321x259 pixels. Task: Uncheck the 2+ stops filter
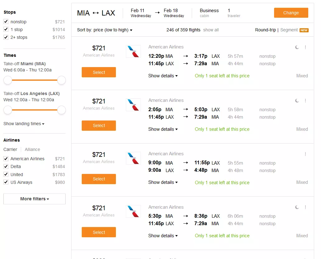(x=6, y=37)
